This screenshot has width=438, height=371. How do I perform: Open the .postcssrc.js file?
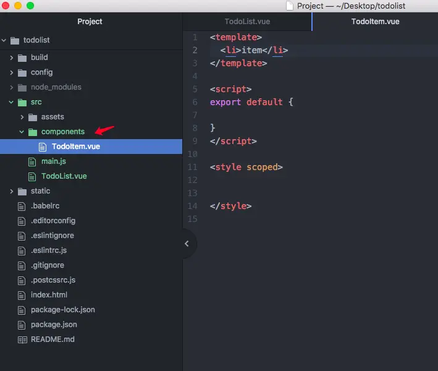click(x=53, y=280)
